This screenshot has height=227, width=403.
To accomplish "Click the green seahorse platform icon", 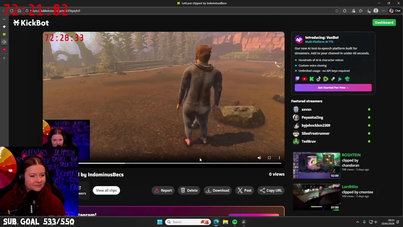I will click(x=347, y=79).
